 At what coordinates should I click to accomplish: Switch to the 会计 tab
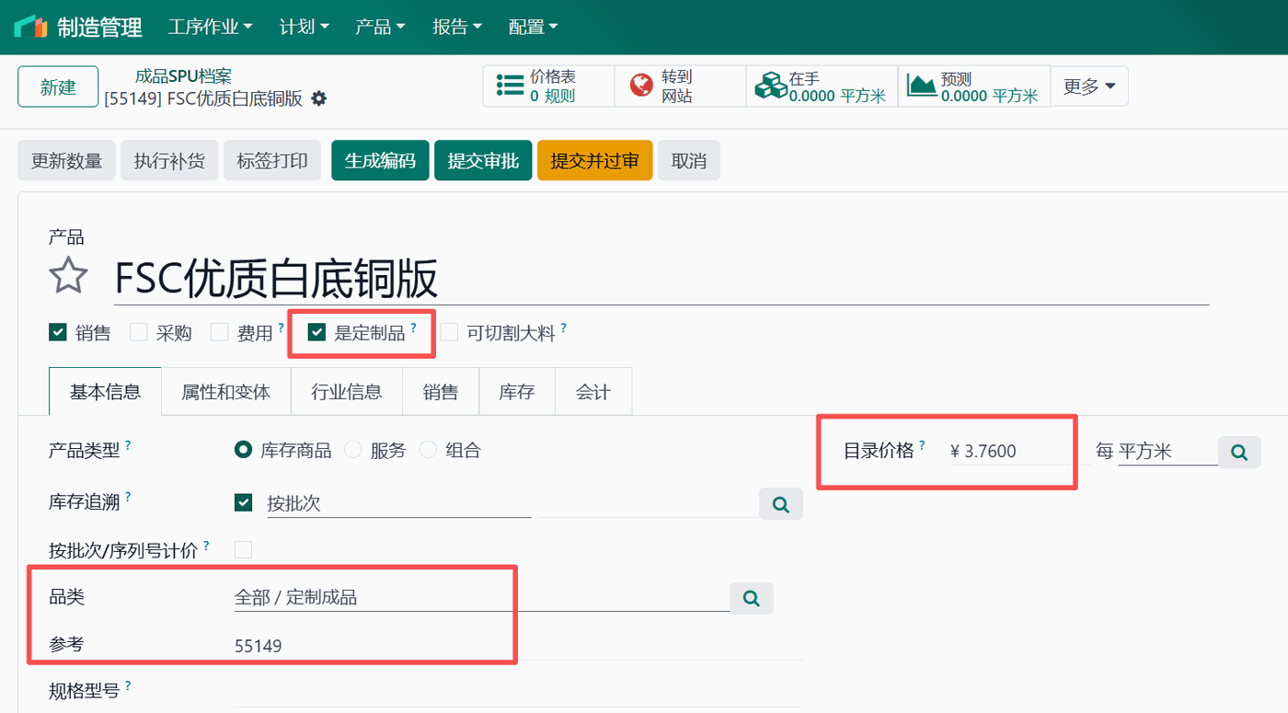click(592, 391)
